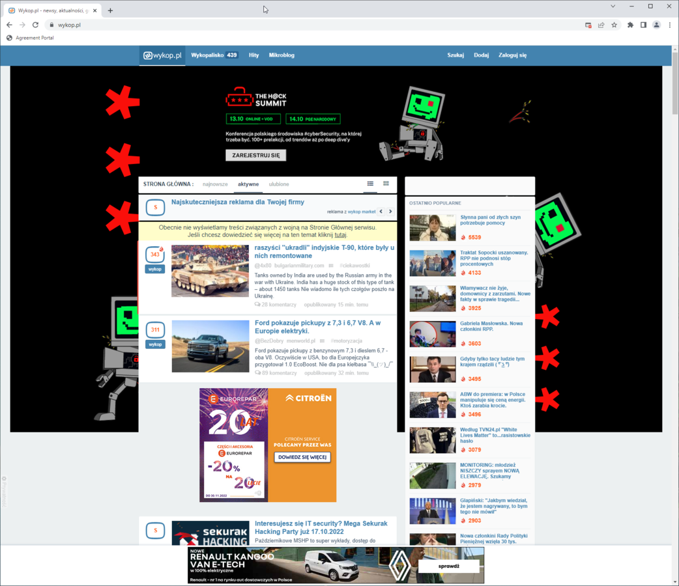Switch to list view layout icon
679x586 pixels.
tap(370, 184)
